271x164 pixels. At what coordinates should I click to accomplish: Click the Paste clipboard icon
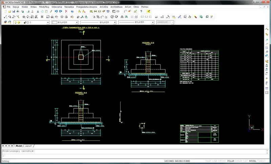click(x=46, y=11)
